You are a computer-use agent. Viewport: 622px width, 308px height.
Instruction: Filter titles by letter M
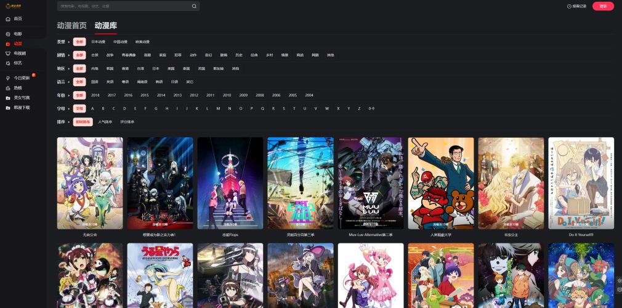[x=218, y=108]
